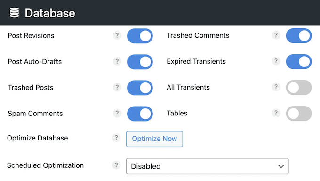Click the Optimize Database label
Image resolution: width=320 pixels, height=181 pixels.
pos(37,138)
